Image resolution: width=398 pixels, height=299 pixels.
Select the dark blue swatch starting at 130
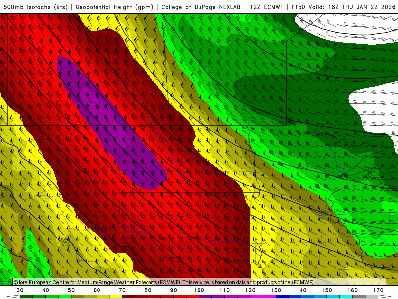[x=282, y=297]
